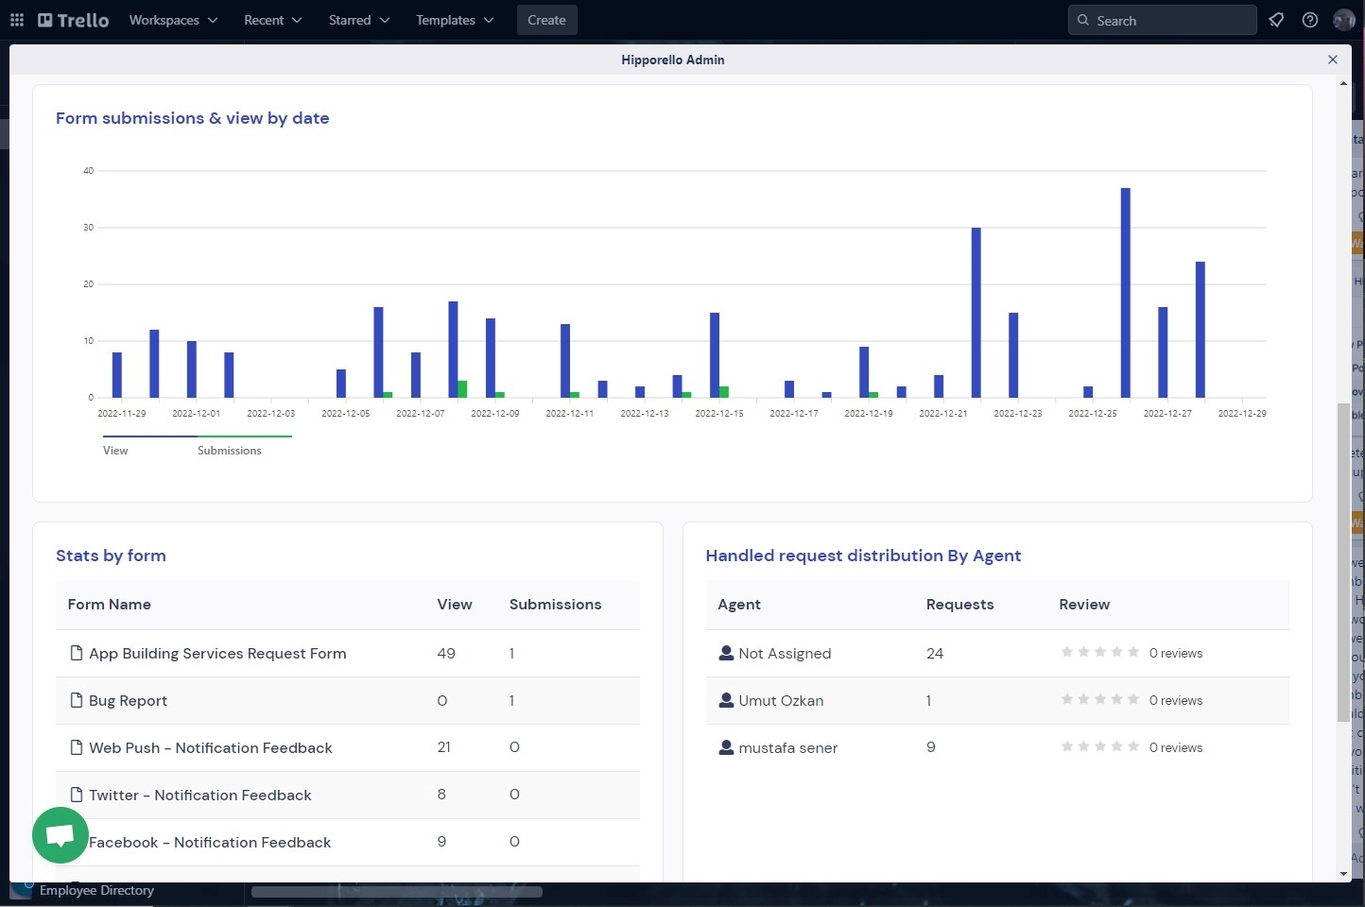Click 0 reviews text for Umut Ozkan

coord(1176,700)
